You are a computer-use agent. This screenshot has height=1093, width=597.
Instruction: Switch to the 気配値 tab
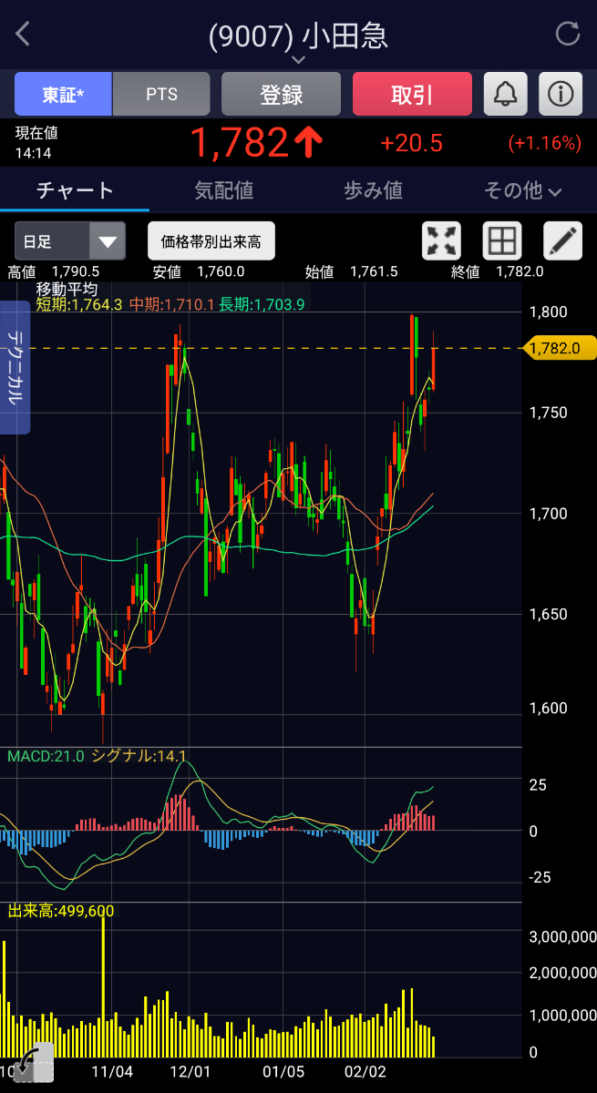click(x=223, y=190)
